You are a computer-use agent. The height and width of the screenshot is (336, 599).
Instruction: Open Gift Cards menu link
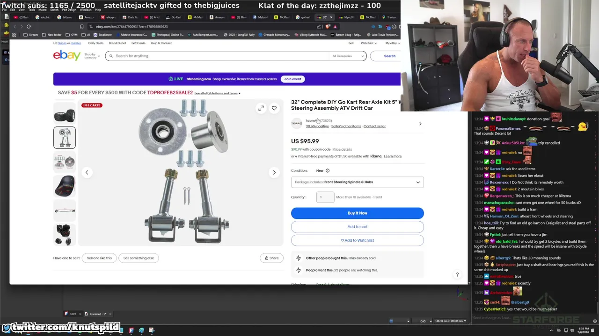[139, 43]
